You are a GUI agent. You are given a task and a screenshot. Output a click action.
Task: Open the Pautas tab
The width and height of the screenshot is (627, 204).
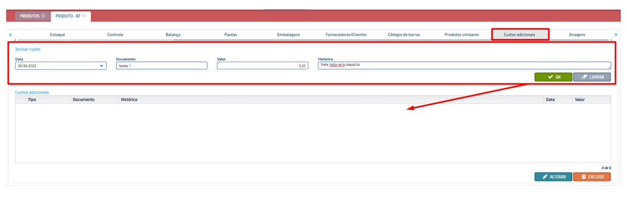pyautogui.click(x=231, y=34)
